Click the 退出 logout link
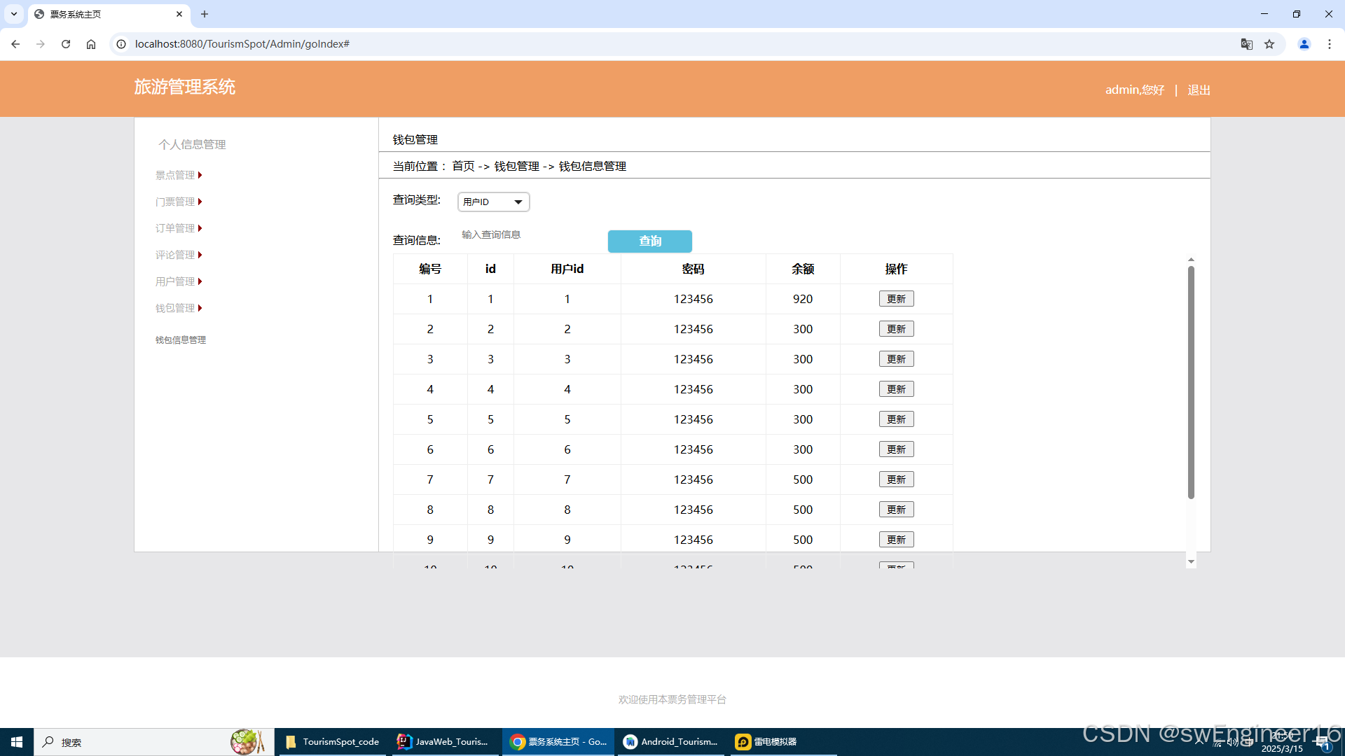 [x=1199, y=90]
